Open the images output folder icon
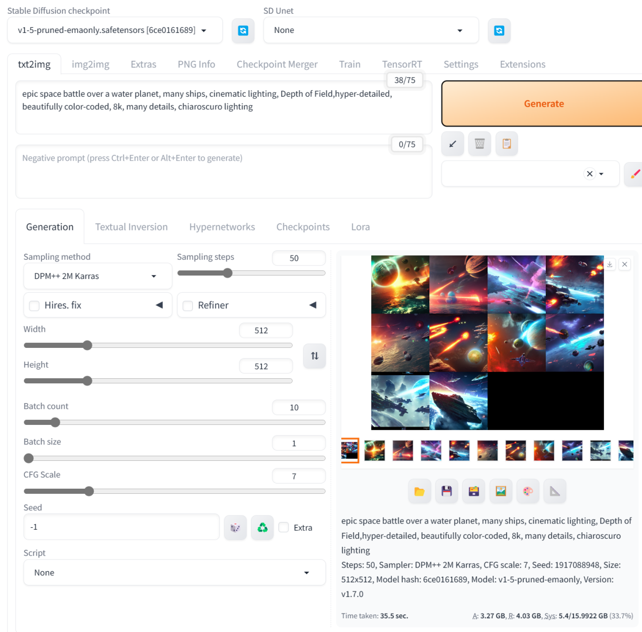Viewport: 642px width, 632px height. [420, 491]
